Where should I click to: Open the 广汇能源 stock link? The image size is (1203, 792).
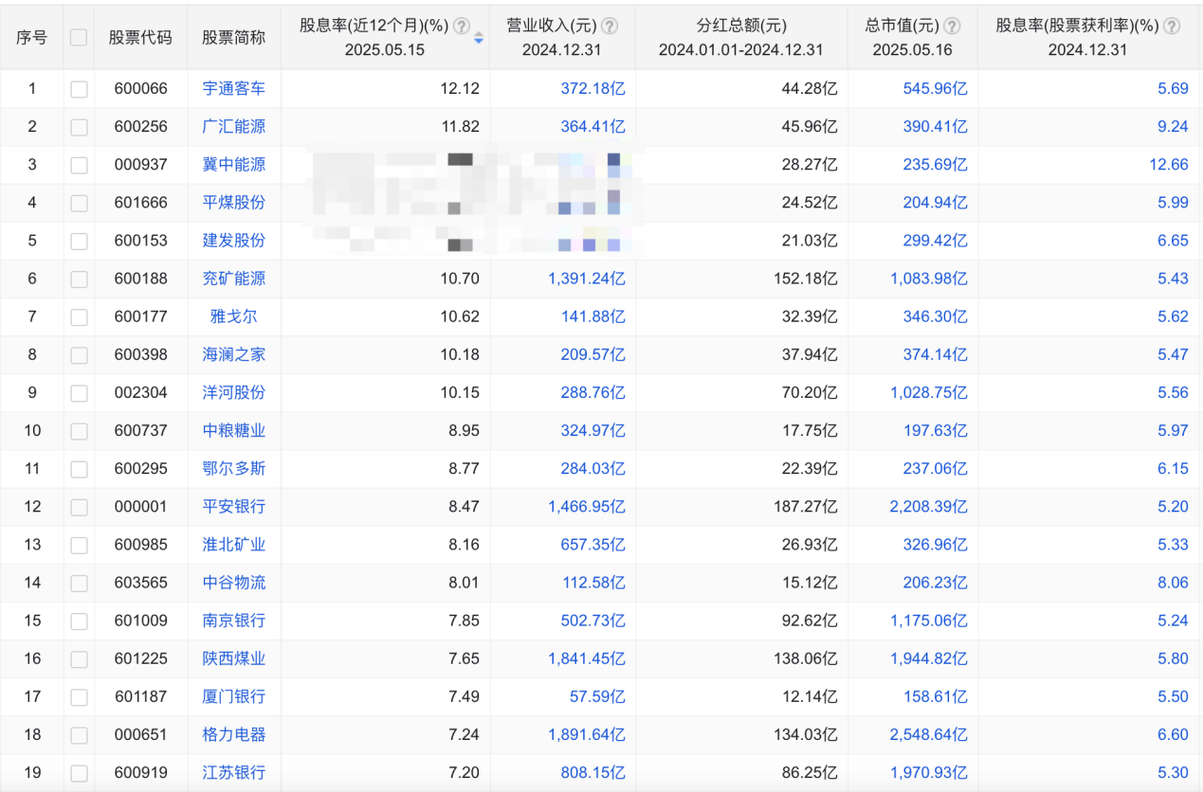[234, 126]
